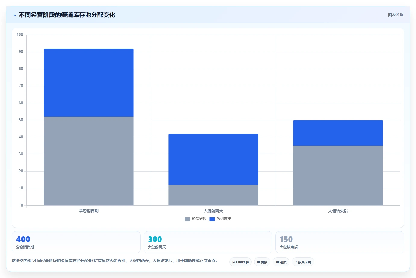
Task: Click the 150 value in the 大促结束后 card
Action: [x=286, y=239]
